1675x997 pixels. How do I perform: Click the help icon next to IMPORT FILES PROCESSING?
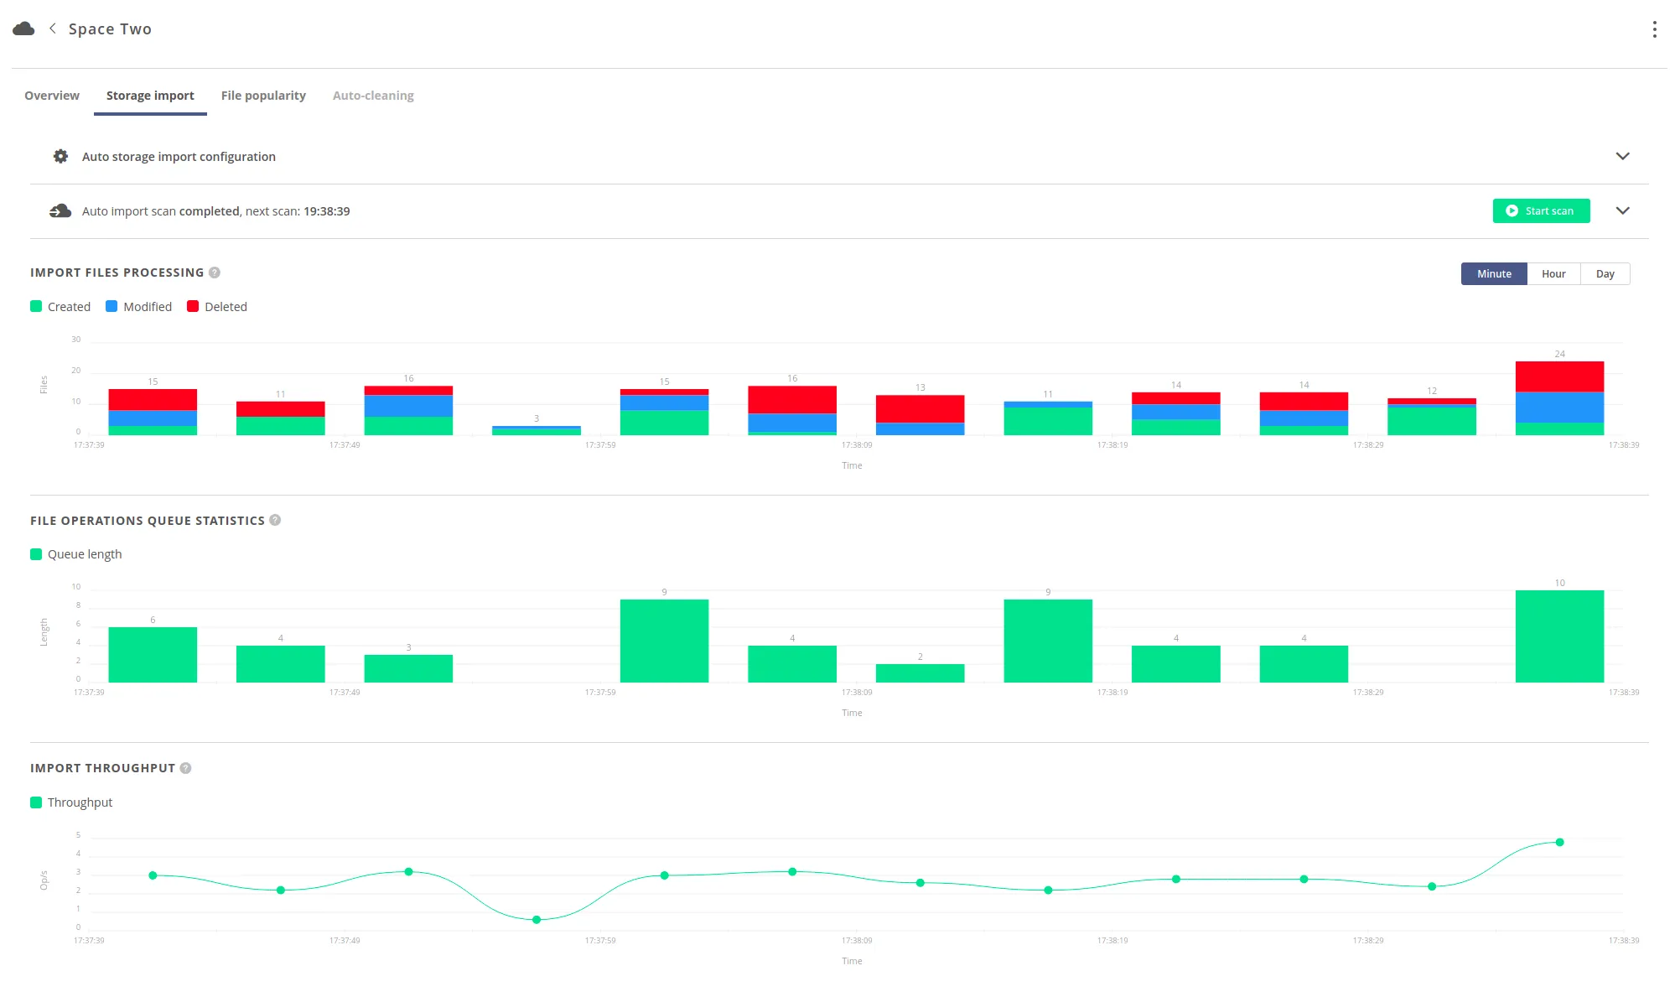[215, 272]
